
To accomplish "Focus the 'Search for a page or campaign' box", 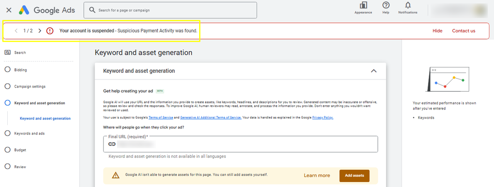I will tap(170, 10).
